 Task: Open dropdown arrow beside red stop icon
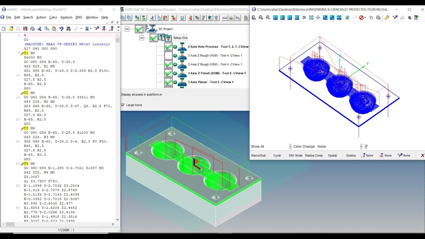(365, 18)
